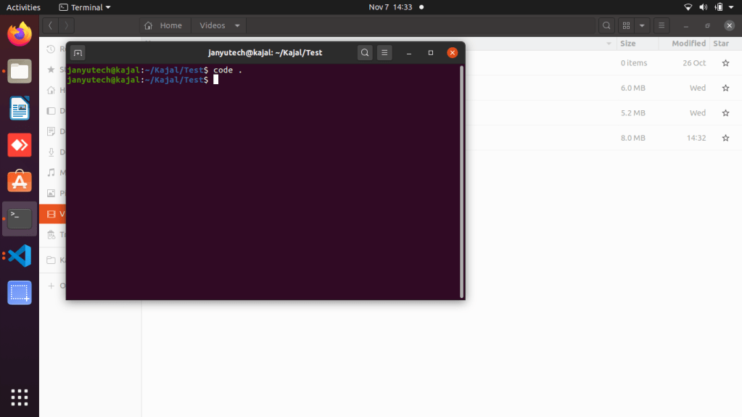Open the Terminal search tool
The image size is (742, 417).
(x=365, y=53)
